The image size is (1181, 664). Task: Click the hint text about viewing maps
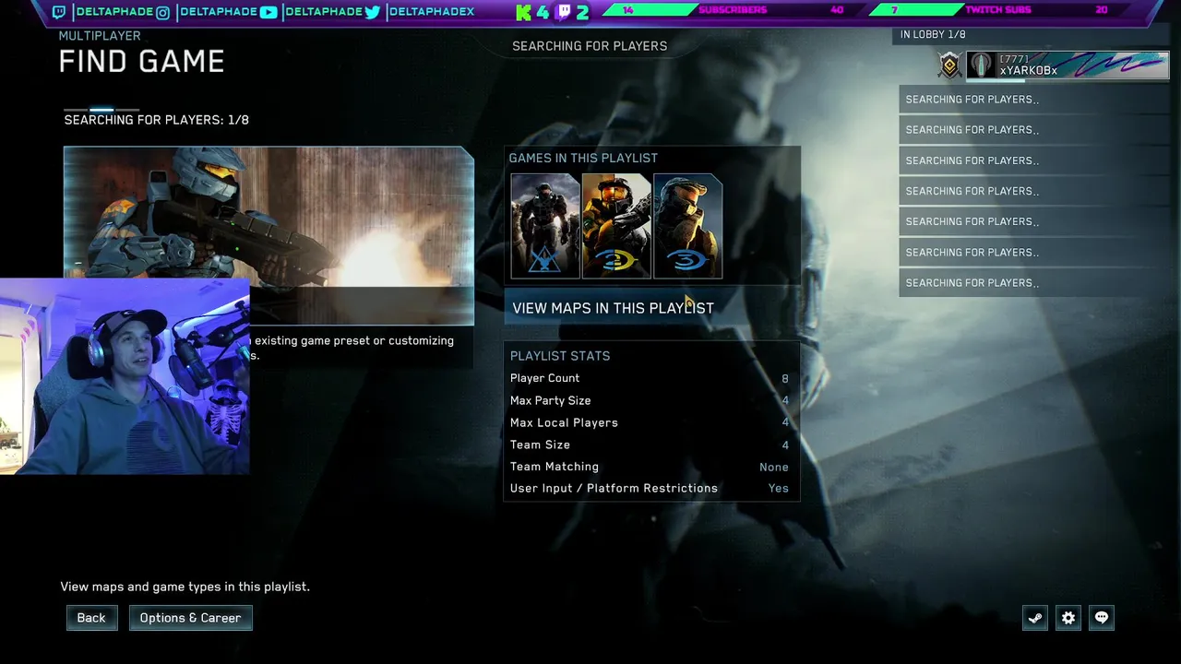click(185, 587)
